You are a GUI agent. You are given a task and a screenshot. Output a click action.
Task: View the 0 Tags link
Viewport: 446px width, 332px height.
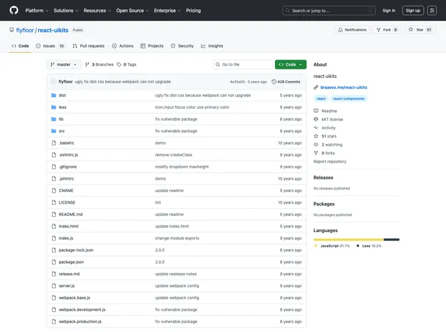(x=126, y=65)
